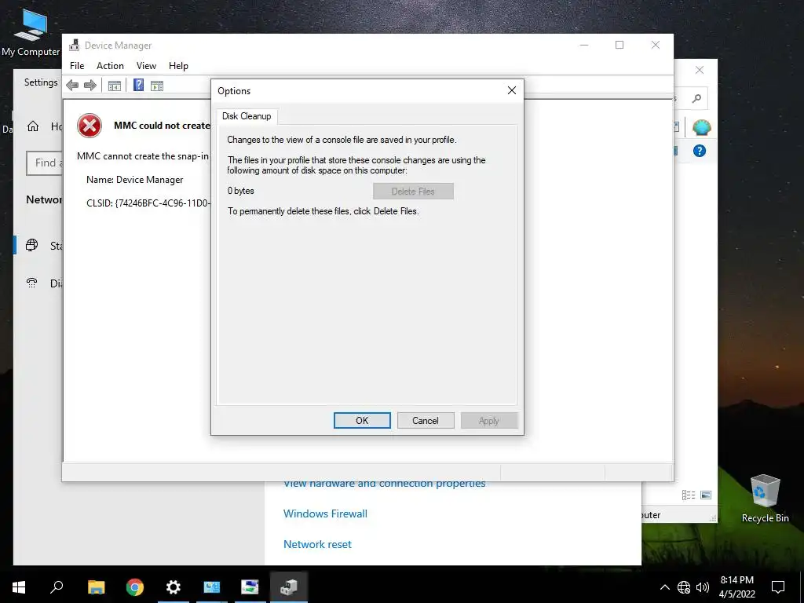Select the Dial-up icon in Settings sidebar

[31, 283]
